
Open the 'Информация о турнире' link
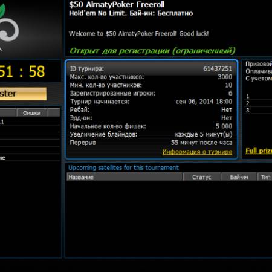197,152
